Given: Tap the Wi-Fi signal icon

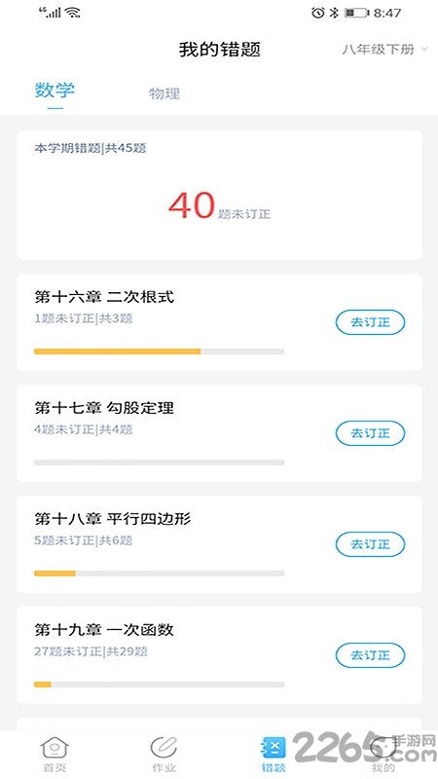Looking at the screenshot, I should [74, 13].
